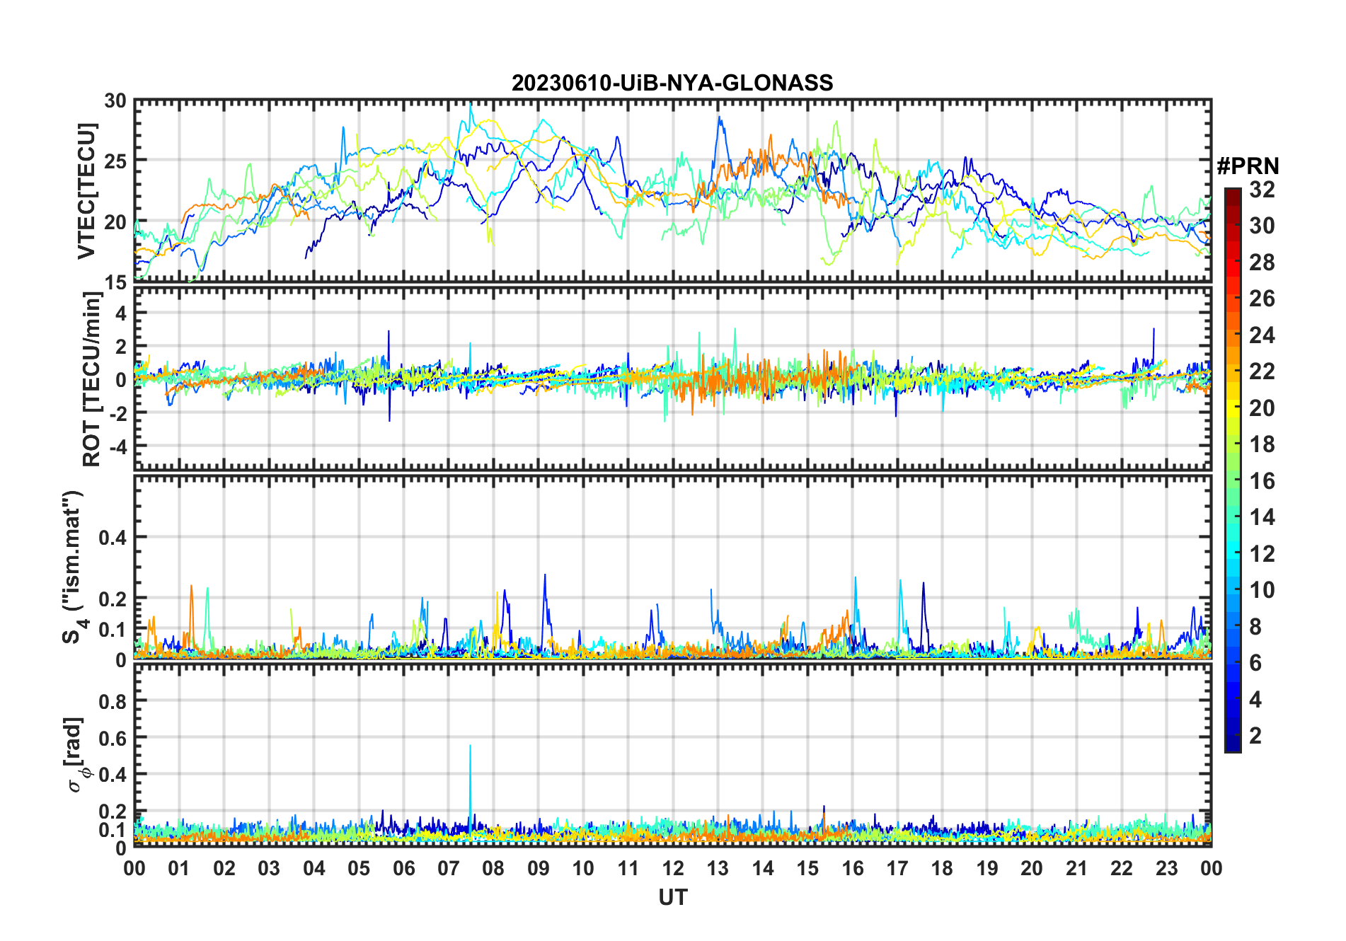Click the UT axis tick 23
Viewport: 1346px width, 941px height.
pyautogui.click(x=1167, y=868)
